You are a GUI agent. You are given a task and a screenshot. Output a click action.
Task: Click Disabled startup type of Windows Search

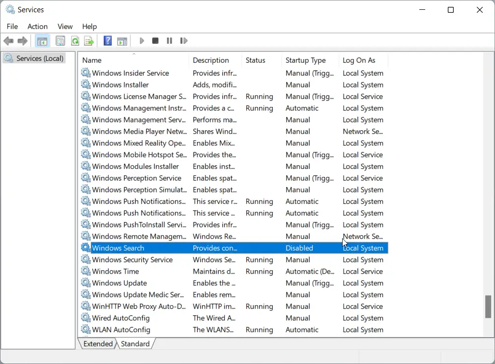[299, 248]
